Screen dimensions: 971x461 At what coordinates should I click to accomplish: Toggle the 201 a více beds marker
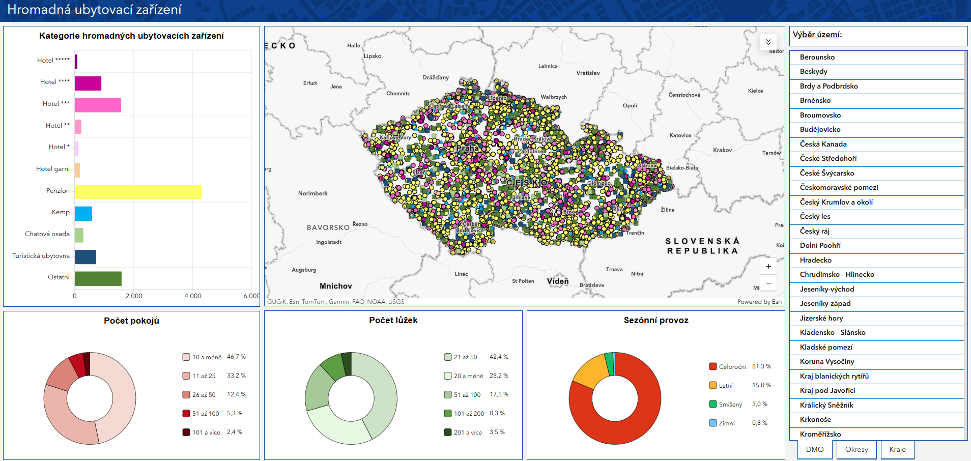coord(448,432)
